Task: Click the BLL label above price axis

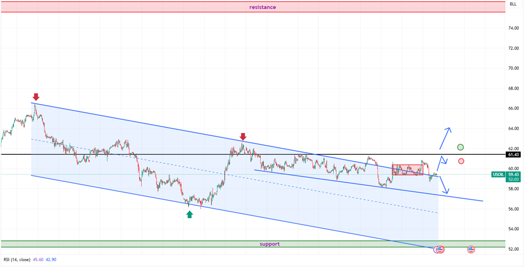Action: click(513, 4)
